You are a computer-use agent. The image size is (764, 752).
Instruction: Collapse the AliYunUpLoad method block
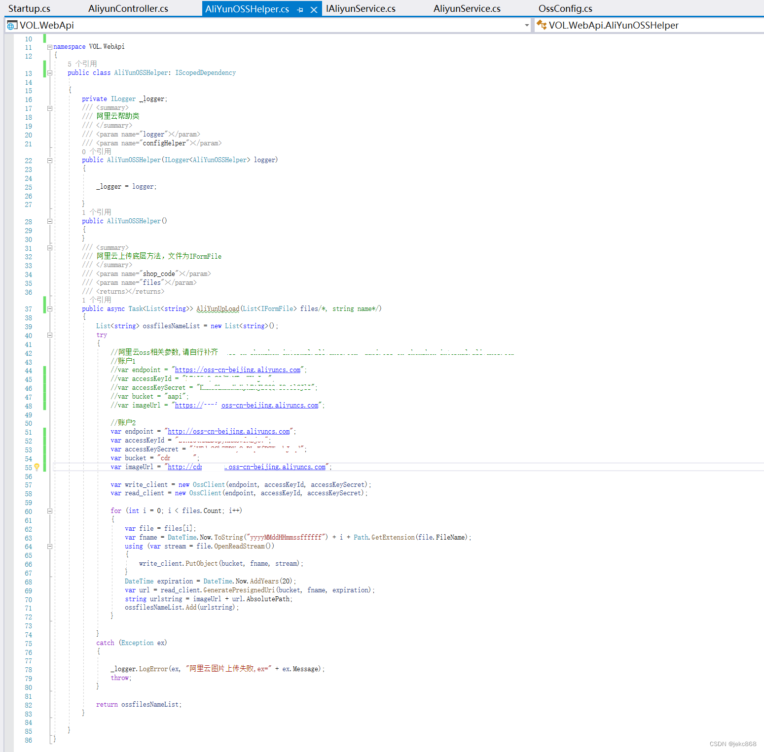point(50,309)
